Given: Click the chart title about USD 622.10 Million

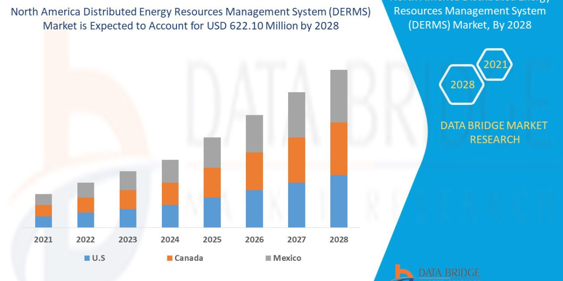Looking at the screenshot, I should point(190,19).
